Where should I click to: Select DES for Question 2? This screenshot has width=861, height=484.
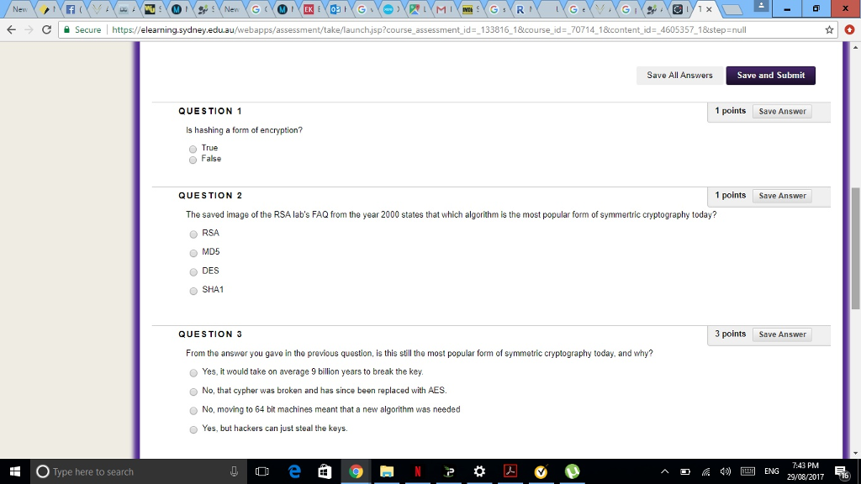193,271
